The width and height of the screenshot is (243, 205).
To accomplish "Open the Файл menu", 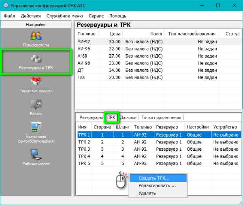I will [10, 16].
